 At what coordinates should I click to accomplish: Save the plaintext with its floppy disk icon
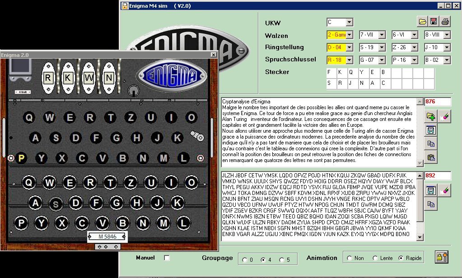point(431,130)
